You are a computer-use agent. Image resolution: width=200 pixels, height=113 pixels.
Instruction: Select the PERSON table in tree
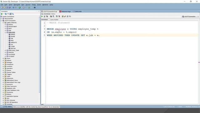pyautogui.click(x=11, y=52)
